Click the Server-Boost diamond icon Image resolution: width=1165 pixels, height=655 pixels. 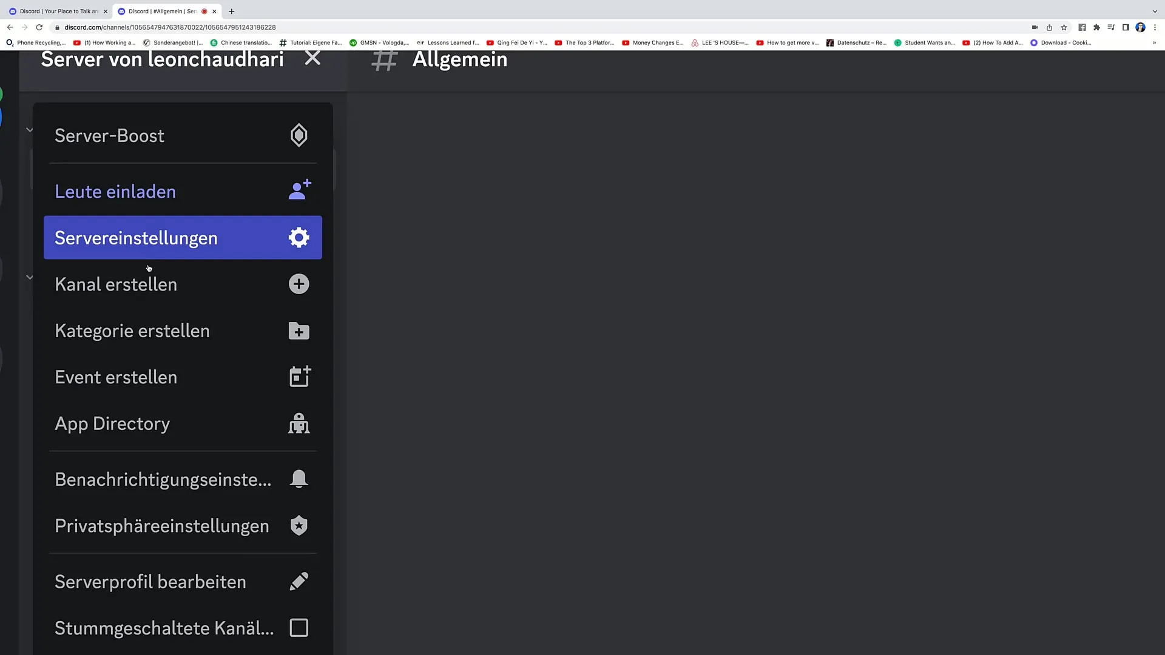point(299,135)
